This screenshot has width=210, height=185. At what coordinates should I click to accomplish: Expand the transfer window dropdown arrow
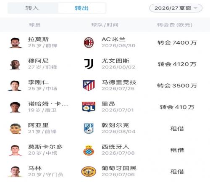point(195,8)
